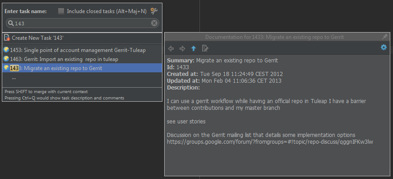Clear the task search field
The height and width of the screenshot is (179, 393).
pos(154,23)
